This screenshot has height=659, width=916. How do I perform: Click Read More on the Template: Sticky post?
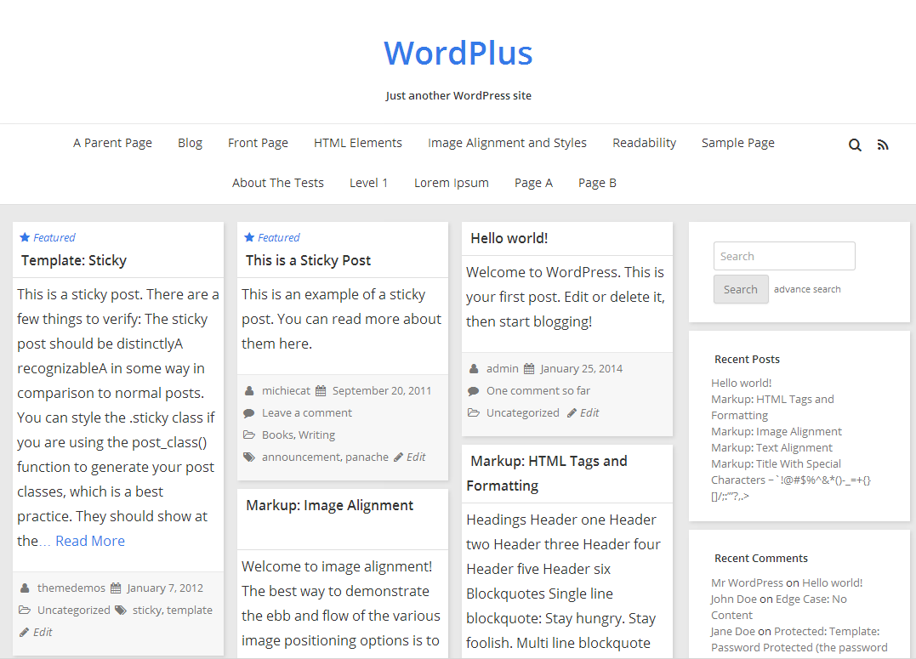coord(90,541)
